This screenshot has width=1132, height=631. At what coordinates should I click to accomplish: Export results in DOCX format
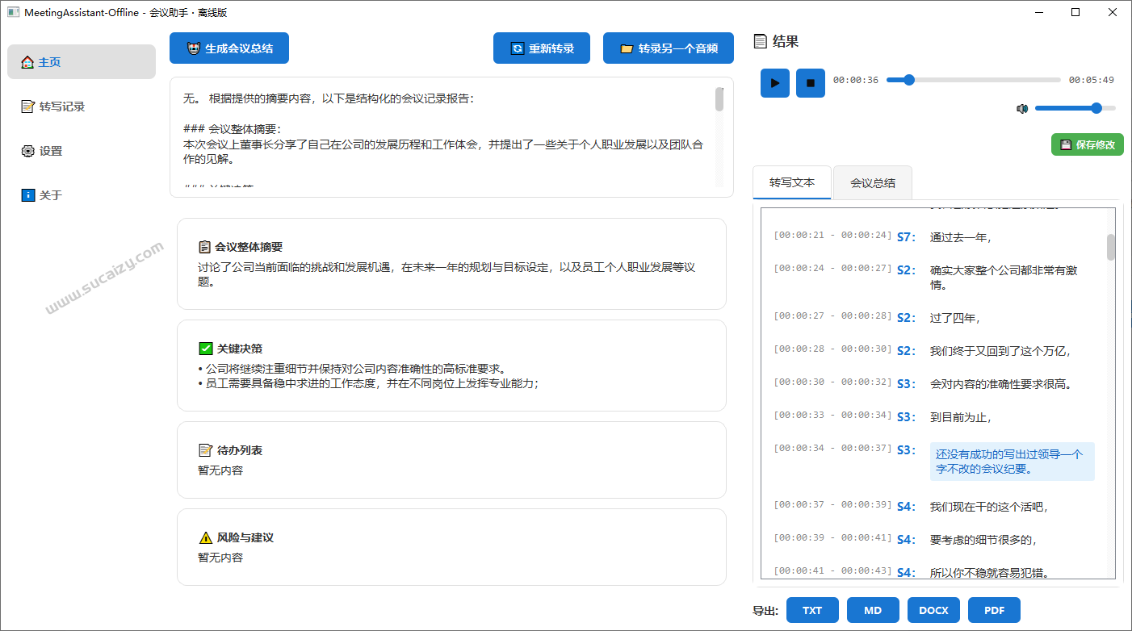(x=933, y=610)
